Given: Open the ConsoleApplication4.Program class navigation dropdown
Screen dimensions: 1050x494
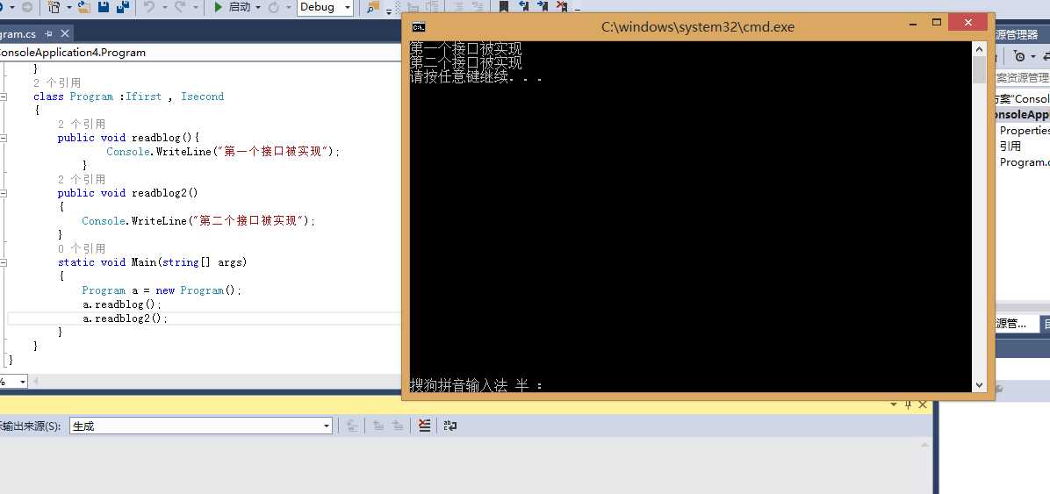Looking at the screenshot, I should (201, 53).
